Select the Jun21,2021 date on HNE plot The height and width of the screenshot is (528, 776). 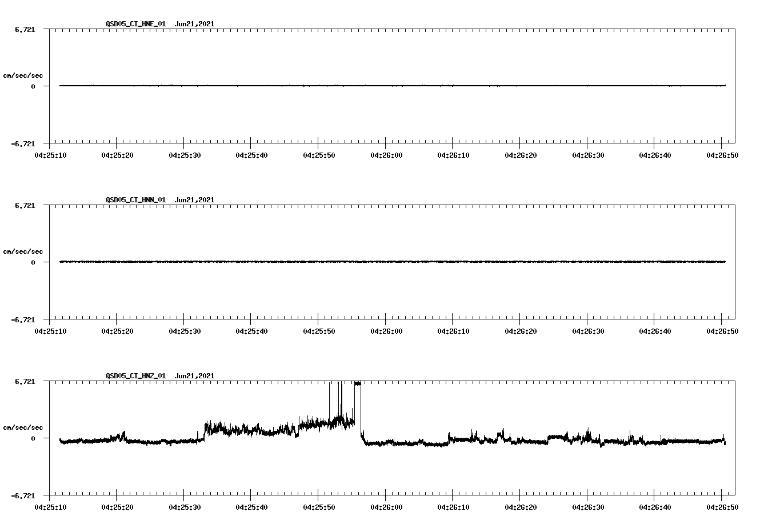tap(195, 24)
